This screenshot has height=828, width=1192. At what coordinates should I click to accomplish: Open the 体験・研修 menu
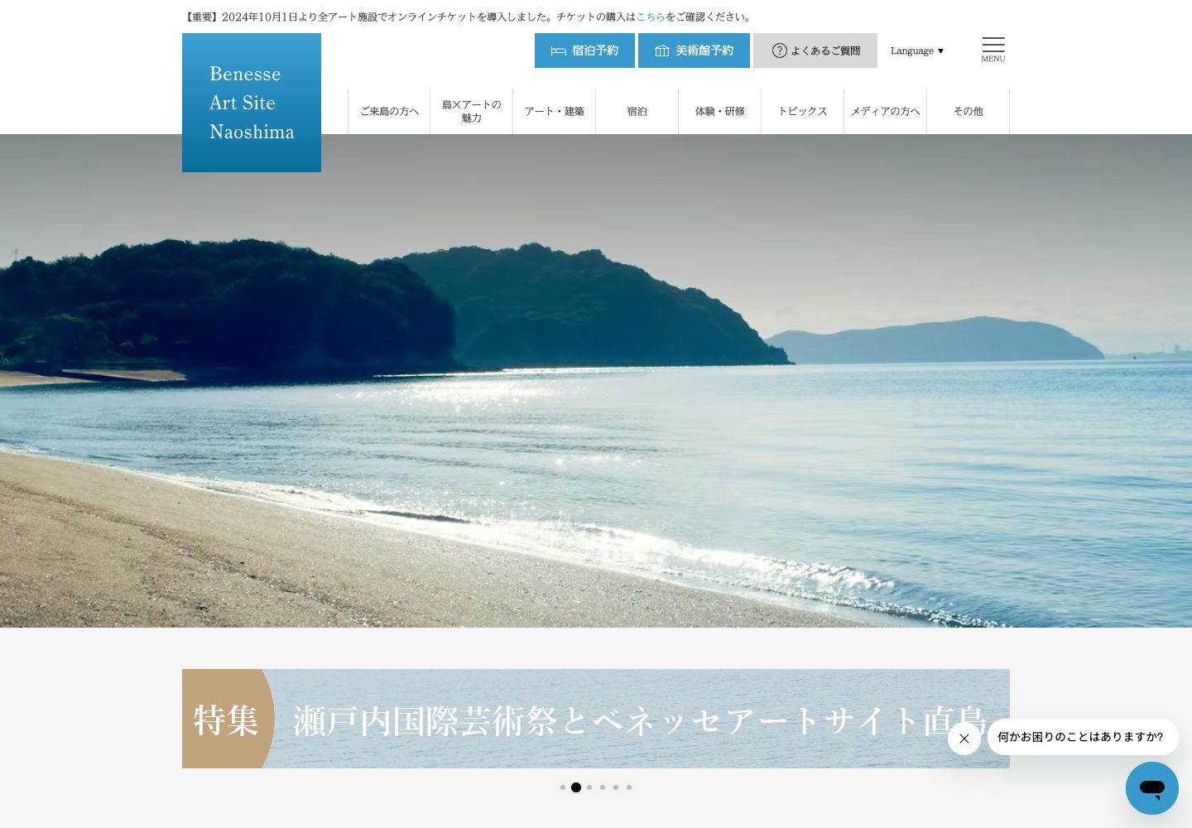point(720,111)
